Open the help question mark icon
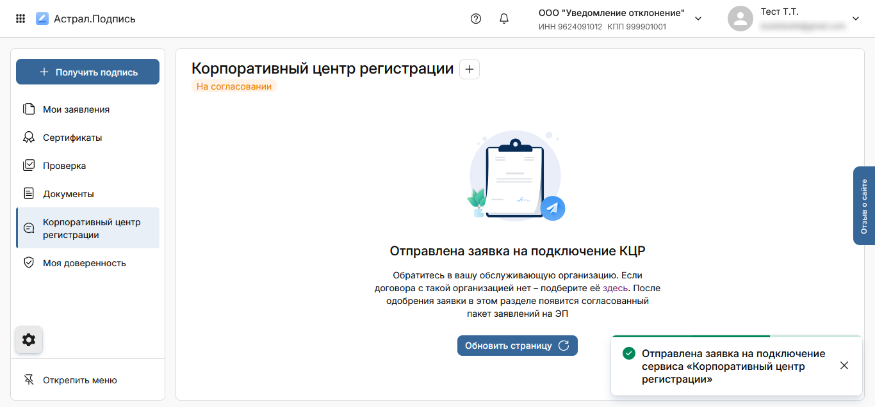 pyautogui.click(x=476, y=19)
